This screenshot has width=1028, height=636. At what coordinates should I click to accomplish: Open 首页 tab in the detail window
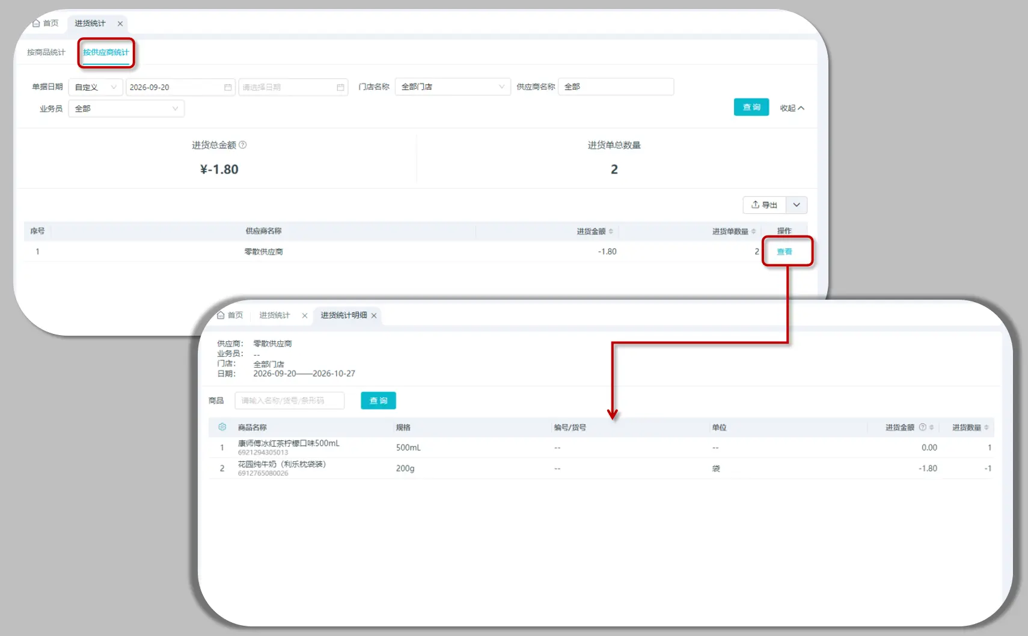tap(230, 315)
